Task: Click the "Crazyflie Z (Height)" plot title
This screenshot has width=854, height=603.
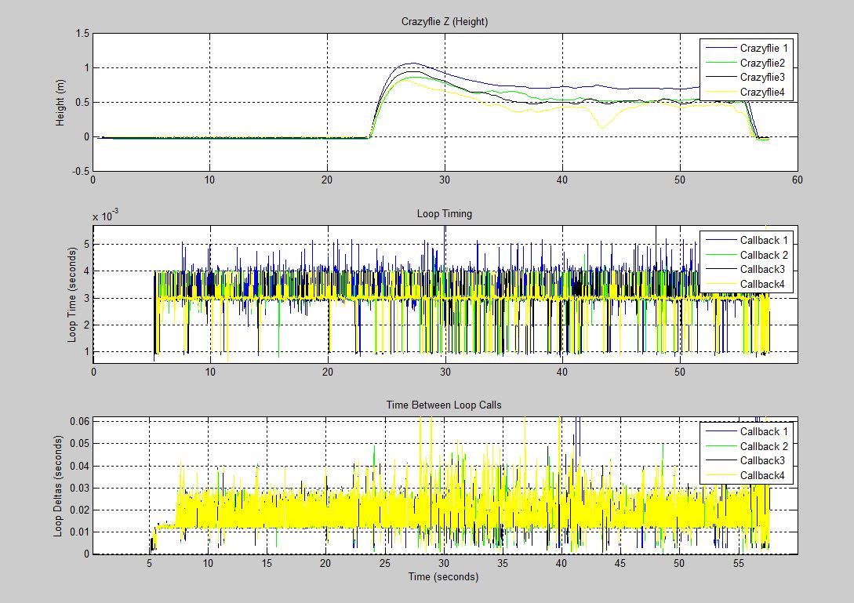Action: [x=445, y=22]
